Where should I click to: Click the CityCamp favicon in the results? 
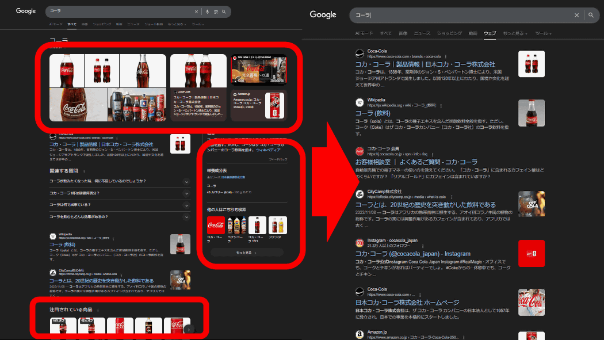pyautogui.click(x=360, y=193)
